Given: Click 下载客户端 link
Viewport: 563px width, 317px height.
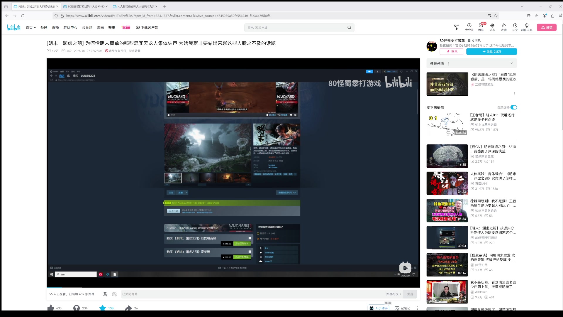Looking at the screenshot, I should tap(147, 28).
